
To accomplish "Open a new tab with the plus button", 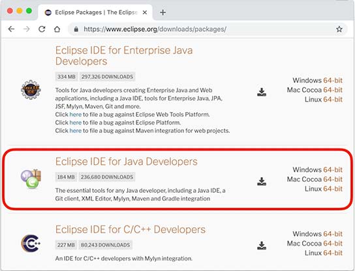I will pos(162,12).
